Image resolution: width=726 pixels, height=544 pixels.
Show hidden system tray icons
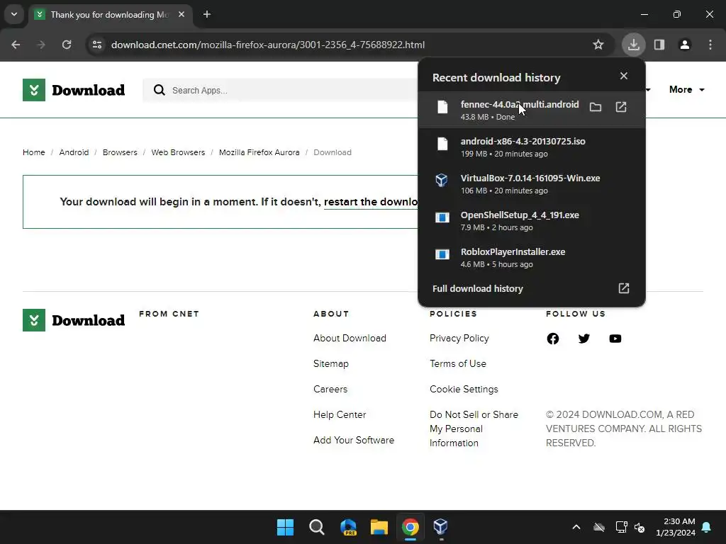tap(576, 527)
